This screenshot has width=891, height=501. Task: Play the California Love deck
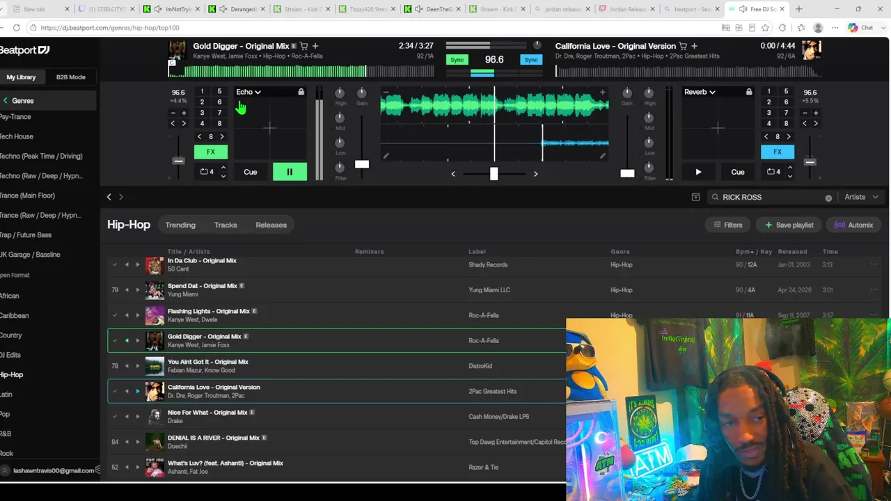coord(698,172)
